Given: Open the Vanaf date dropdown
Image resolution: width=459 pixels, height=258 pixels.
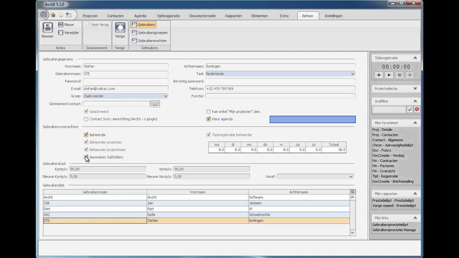Looking at the screenshot, I should [x=316, y=176].
